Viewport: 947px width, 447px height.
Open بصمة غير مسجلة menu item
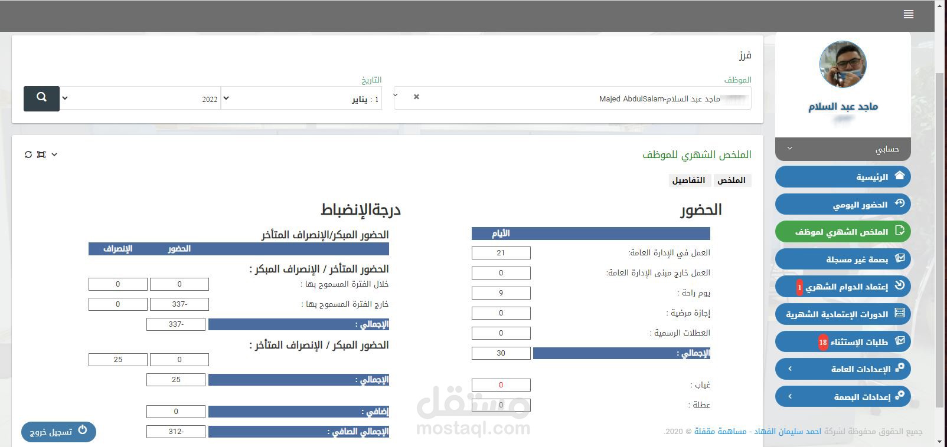(842, 259)
